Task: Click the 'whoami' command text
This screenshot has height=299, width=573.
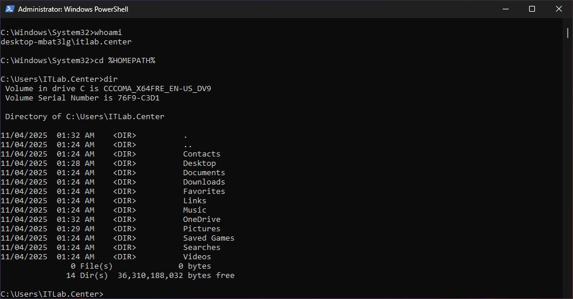Action: coord(108,33)
